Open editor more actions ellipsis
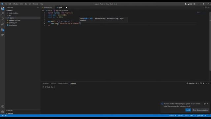Viewport: 211px width, 119px height. [209, 8]
